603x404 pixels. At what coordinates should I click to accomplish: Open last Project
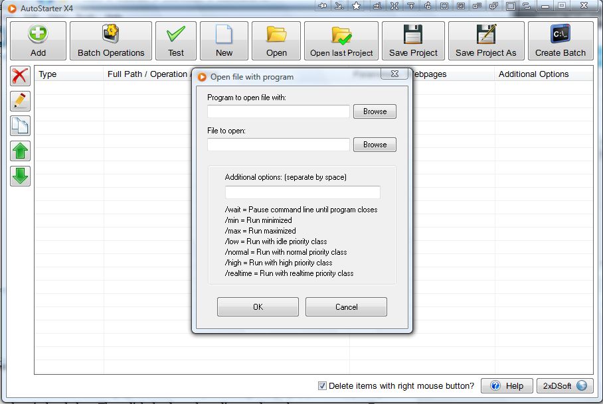click(341, 40)
